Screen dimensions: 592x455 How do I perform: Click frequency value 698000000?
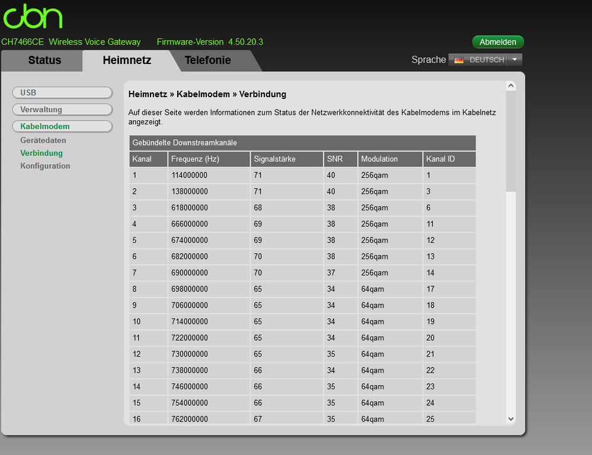(x=190, y=289)
